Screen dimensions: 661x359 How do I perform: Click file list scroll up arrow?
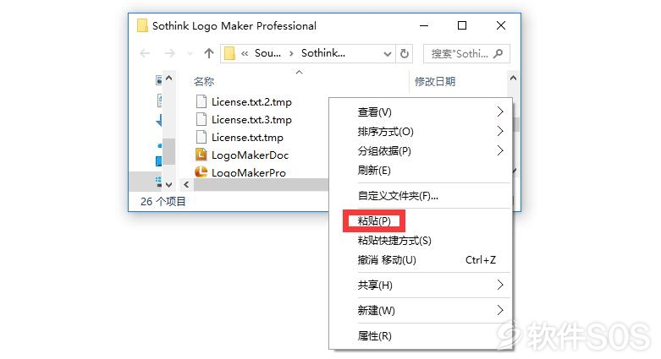pyautogui.click(x=513, y=78)
